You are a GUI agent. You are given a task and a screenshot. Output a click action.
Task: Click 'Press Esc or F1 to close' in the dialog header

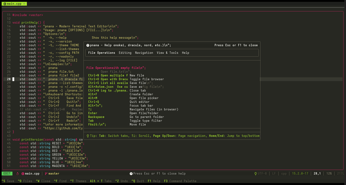[x=236, y=45]
